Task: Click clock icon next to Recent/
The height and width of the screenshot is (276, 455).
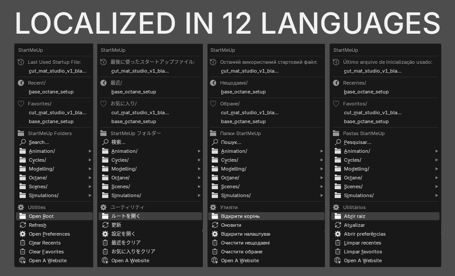Action: [x=21, y=83]
